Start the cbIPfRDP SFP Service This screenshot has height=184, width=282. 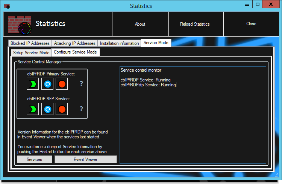(33, 109)
